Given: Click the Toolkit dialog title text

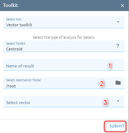Looking at the screenshot, I should pos(10,5).
